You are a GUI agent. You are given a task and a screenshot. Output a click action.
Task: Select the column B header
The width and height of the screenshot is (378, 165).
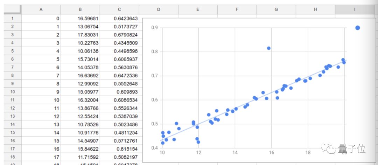point(80,9)
